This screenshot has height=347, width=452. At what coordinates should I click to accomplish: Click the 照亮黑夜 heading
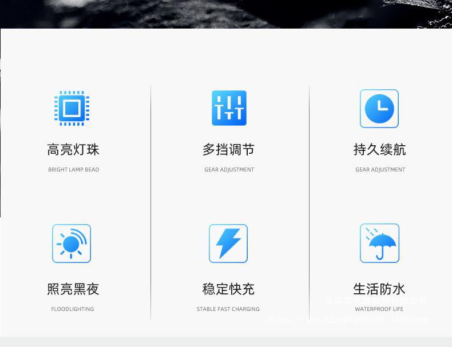point(73,289)
